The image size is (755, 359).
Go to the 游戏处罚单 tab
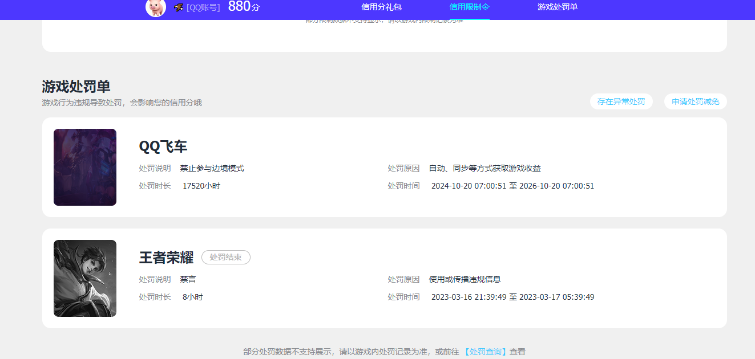click(558, 7)
